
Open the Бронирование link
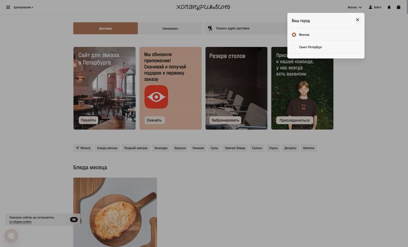coord(24,7)
